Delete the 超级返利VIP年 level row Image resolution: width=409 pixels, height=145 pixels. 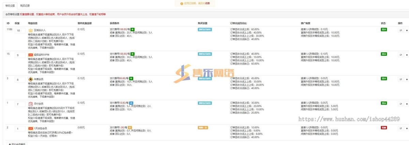click(407, 55)
